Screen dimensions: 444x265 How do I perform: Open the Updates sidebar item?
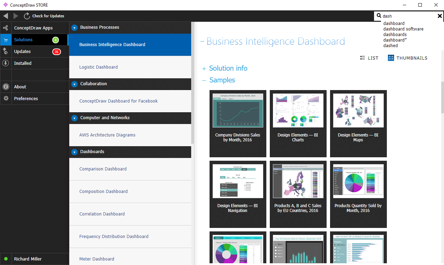(23, 52)
